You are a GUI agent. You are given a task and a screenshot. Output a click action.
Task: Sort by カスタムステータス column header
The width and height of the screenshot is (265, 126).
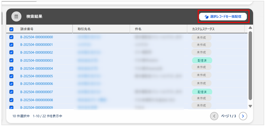[x=203, y=29]
